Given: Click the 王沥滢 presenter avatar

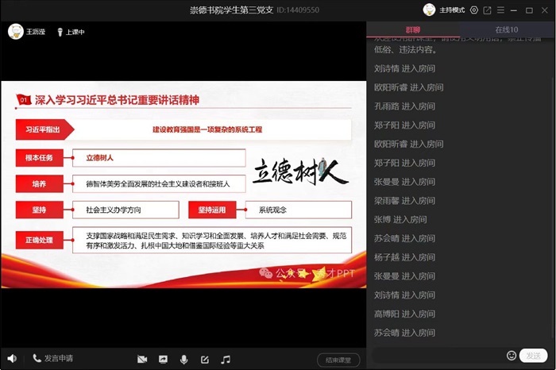Looking at the screenshot, I should (x=15, y=32).
